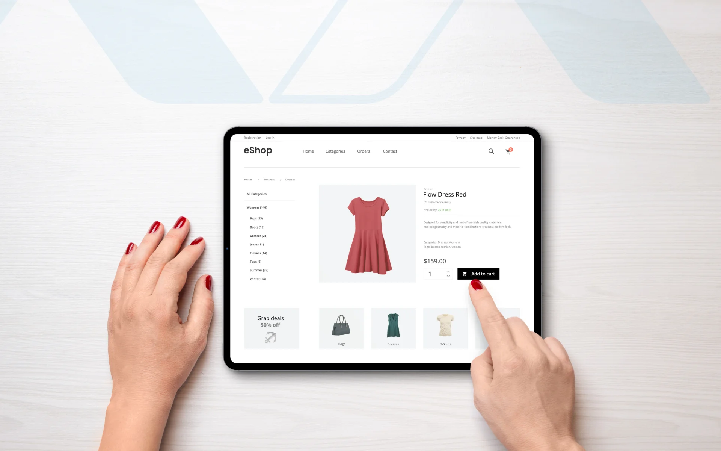The width and height of the screenshot is (721, 451).
Task: Click the breadcrumb home icon
Action: [x=247, y=179]
